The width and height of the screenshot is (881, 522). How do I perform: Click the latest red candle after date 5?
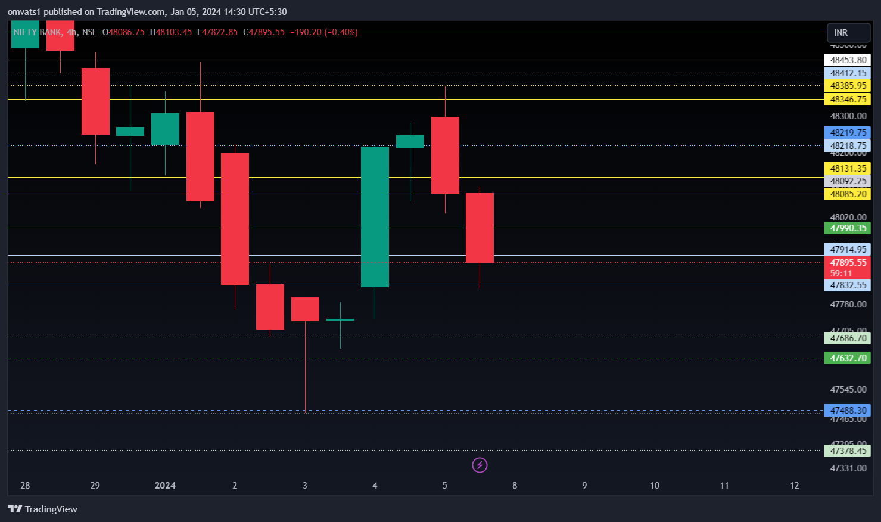[480, 228]
